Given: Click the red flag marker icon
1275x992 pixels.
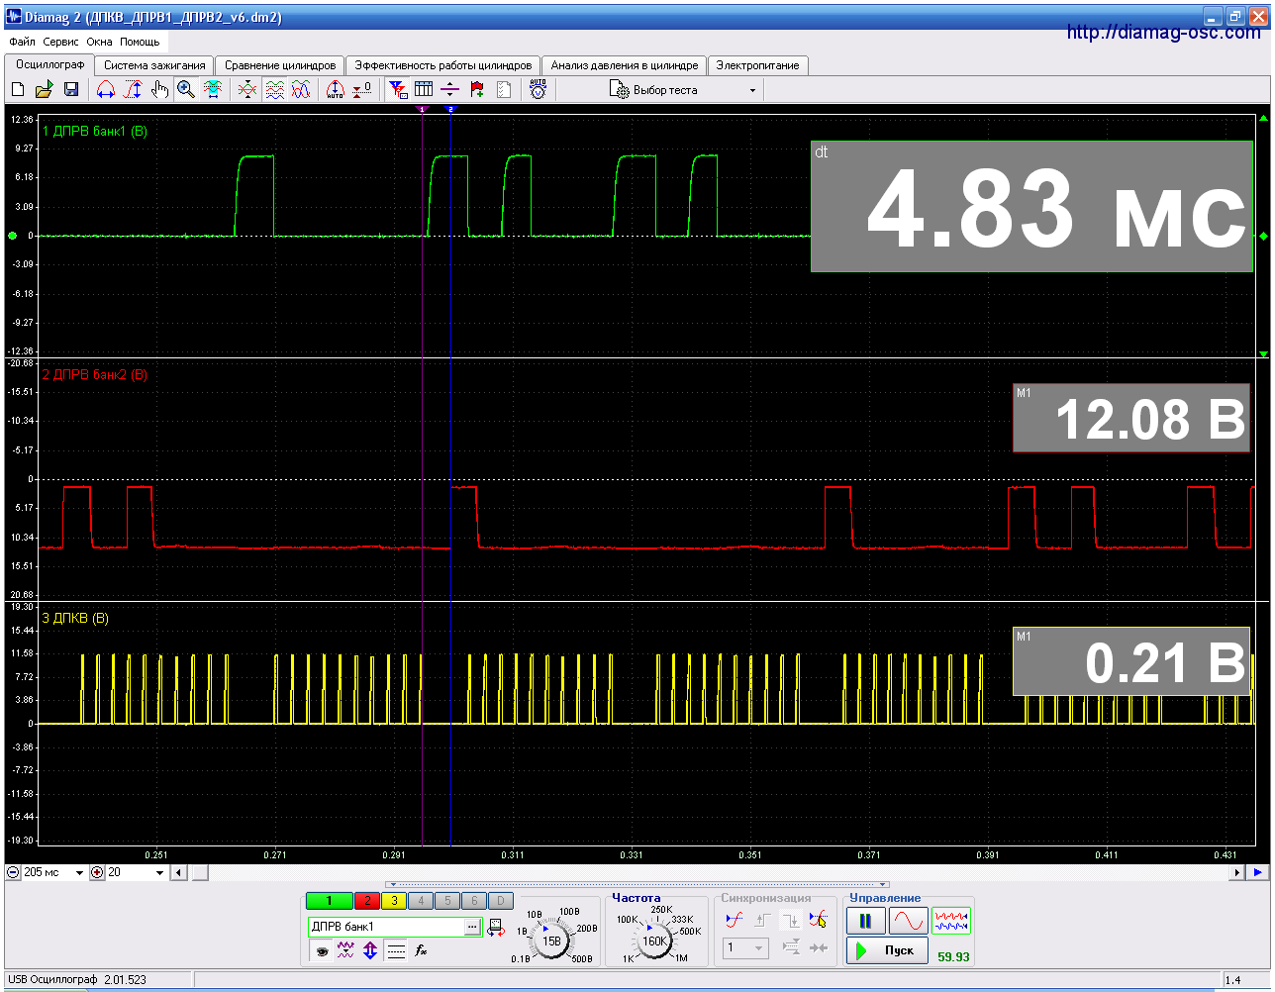Looking at the screenshot, I should coord(477,90).
